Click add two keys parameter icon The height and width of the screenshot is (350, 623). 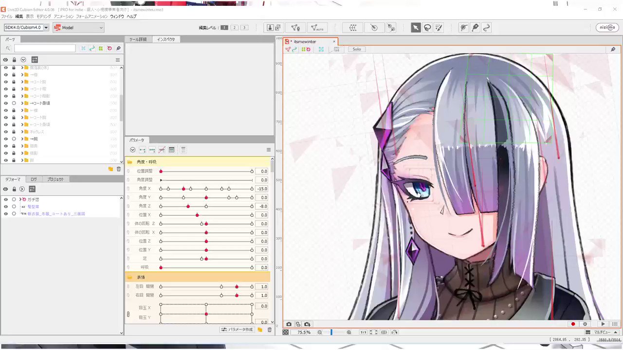pos(142,150)
